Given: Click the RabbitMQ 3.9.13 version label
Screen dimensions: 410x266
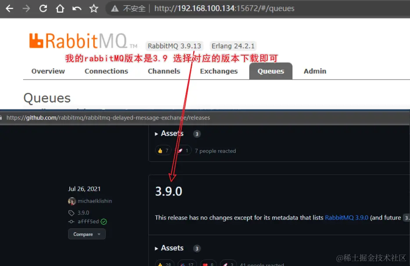Looking at the screenshot, I should click(174, 46).
